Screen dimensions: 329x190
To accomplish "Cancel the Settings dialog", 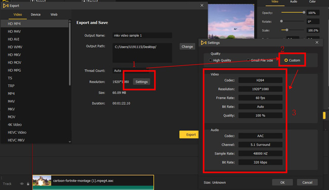I will click(x=307, y=182).
